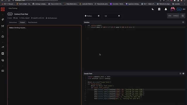The height and width of the screenshot is (105, 187).
Task: Open the briefcase career sidebar icon
Action: tap(3, 36)
